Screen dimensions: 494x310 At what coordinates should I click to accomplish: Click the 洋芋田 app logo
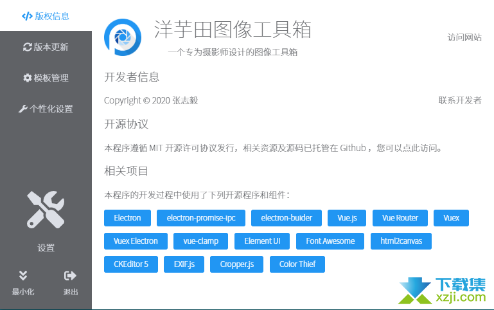(123, 37)
